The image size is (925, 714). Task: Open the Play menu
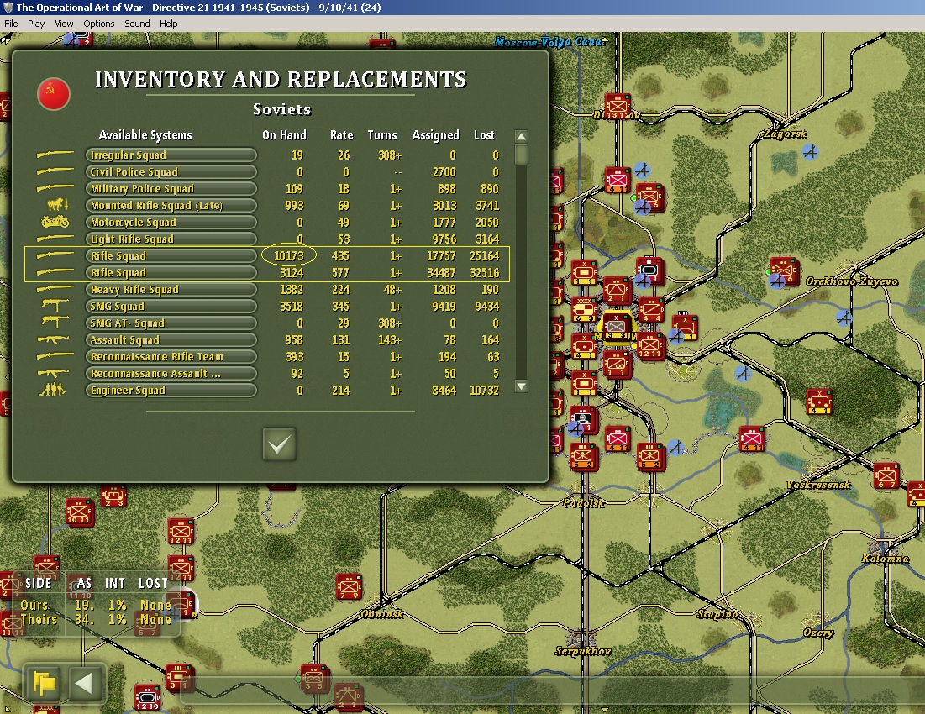tap(36, 24)
